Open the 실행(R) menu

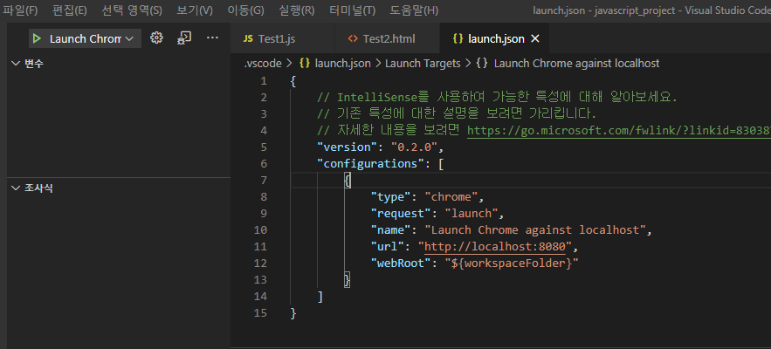[x=297, y=10]
